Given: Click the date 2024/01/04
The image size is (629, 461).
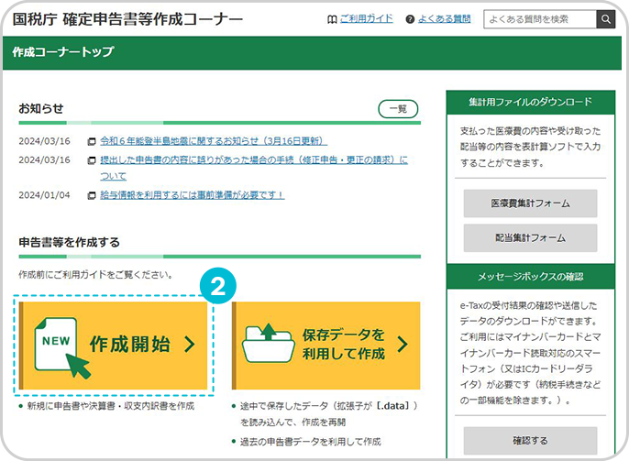Looking at the screenshot, I should 44,195.
